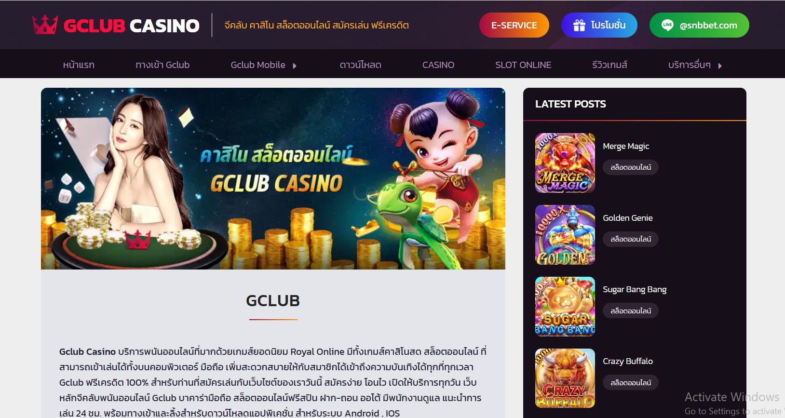Viewport: 785px width, 418px height.
Task: Click the E-SERVICE button
Action: click(x=514, y=25)
